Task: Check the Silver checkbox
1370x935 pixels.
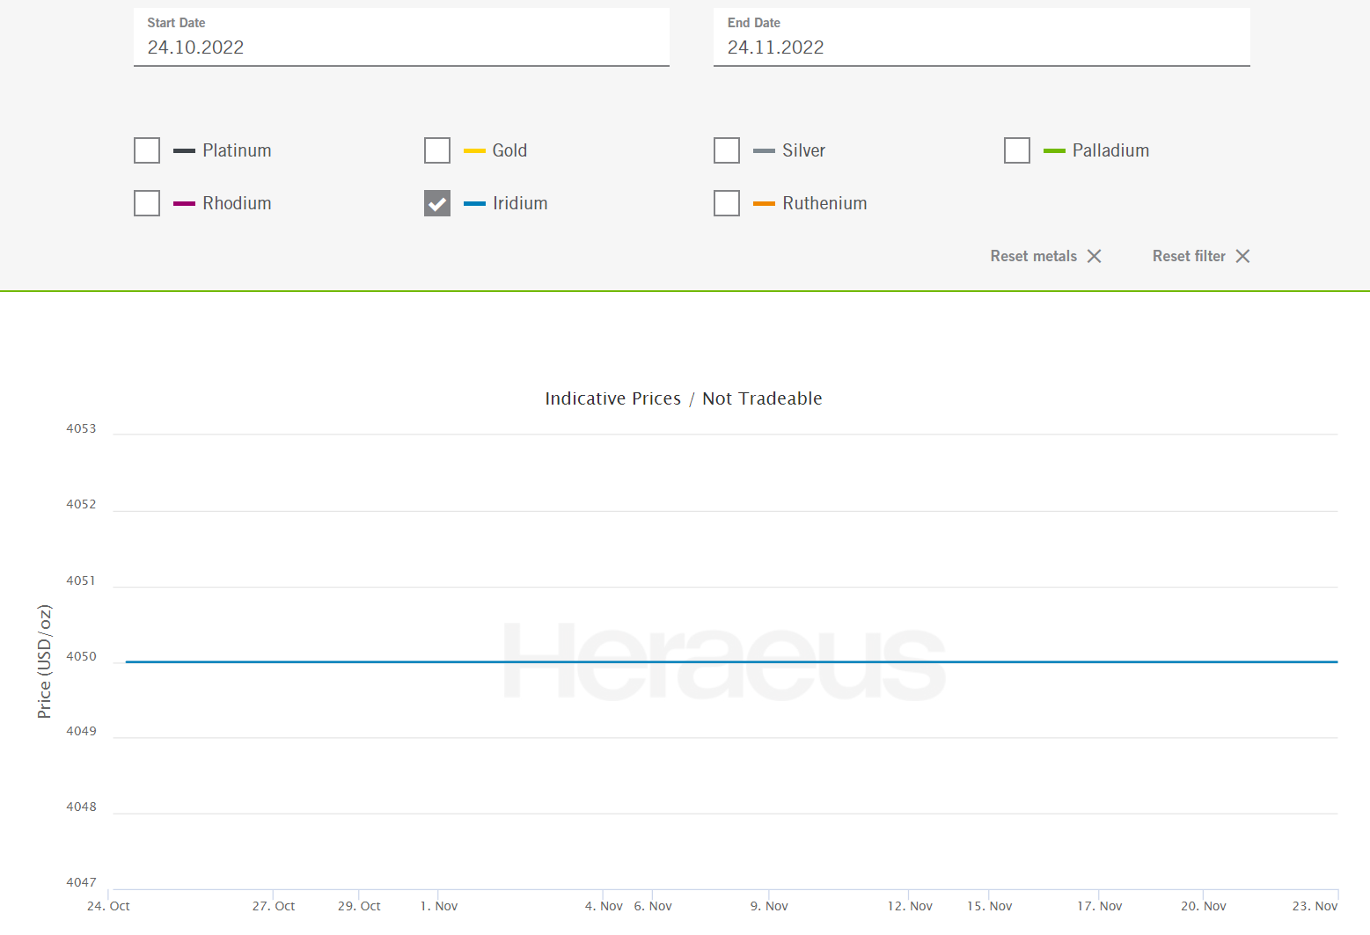Action: tap(727, 150)
